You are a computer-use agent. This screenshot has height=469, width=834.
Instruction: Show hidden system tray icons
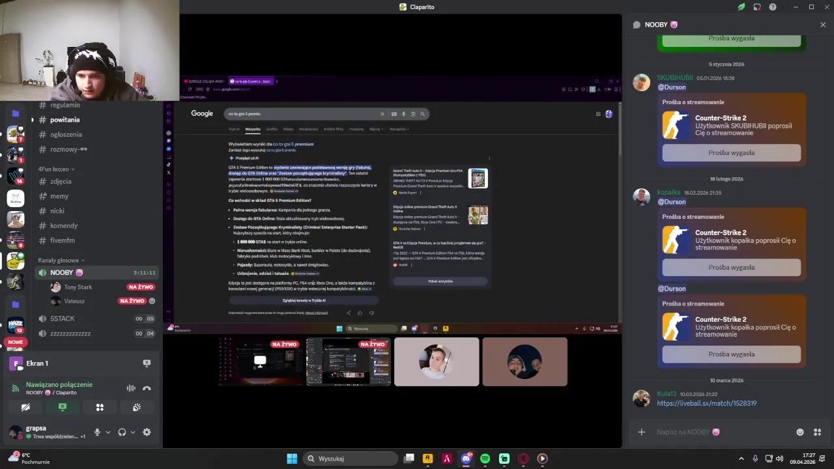(741, 459)
